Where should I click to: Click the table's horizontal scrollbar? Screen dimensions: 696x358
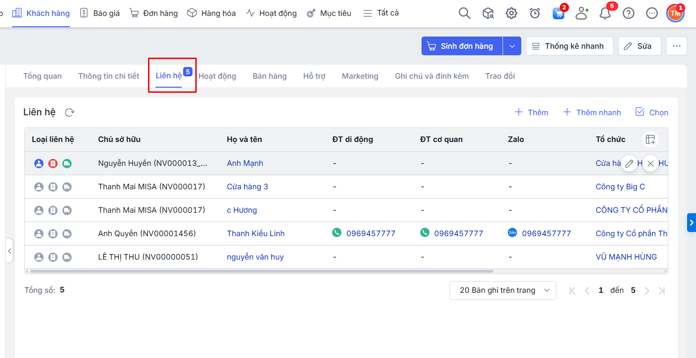[261, 271]
